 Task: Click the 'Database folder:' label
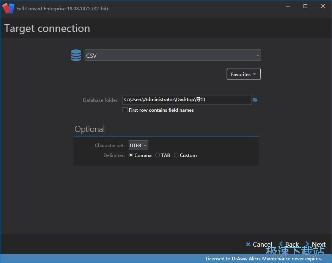tap(101, 100)
